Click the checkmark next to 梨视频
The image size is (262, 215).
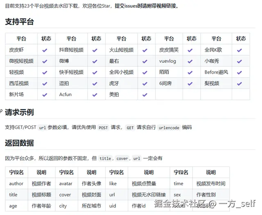[239, 83]
